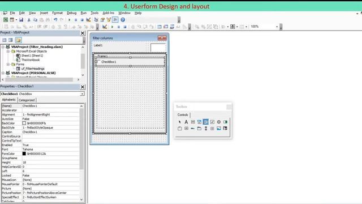Choose the RefEdit control in Toolbox
This screenshot has height=204, width=362.
(x=225, y=129)
